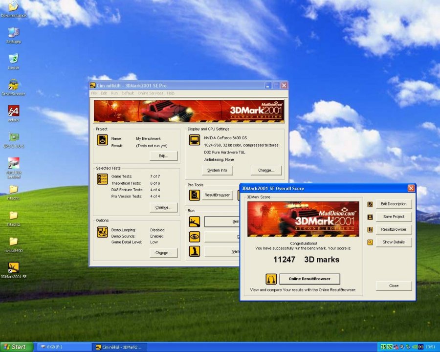Click the Show Details button

[394, 242]
